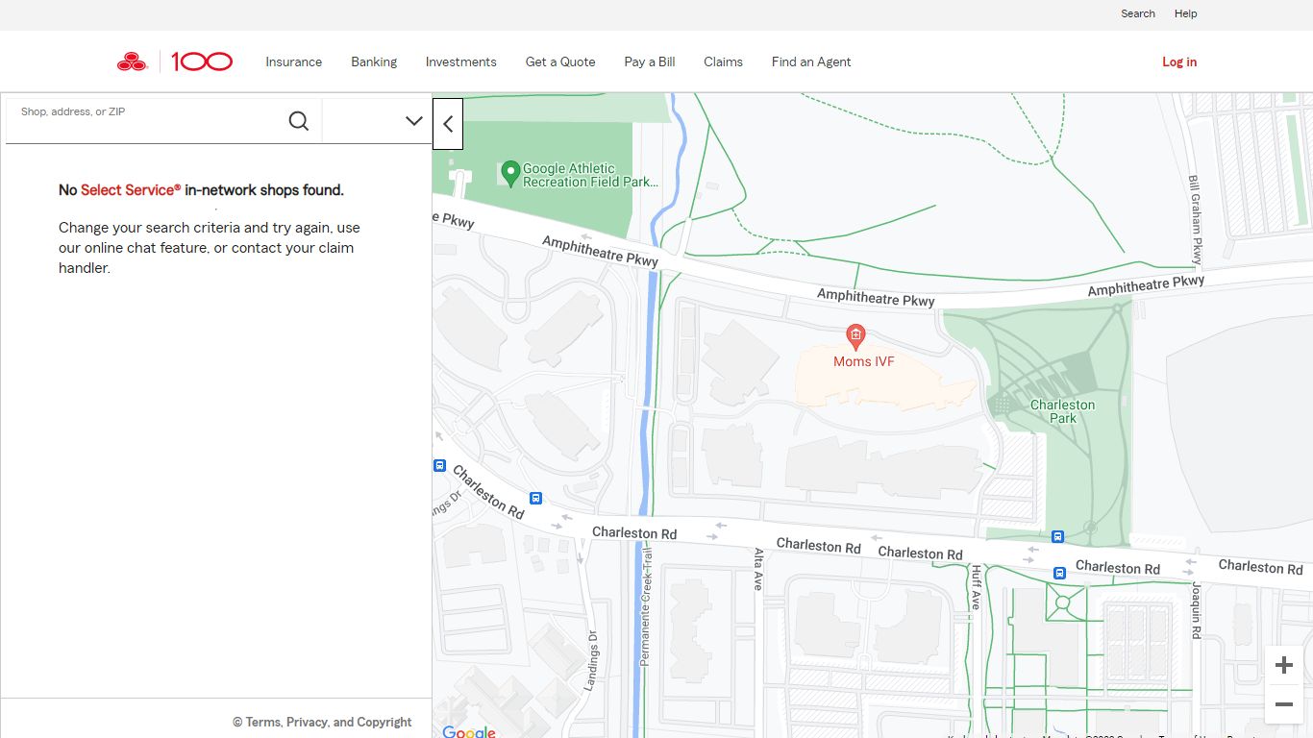Open the Help link
Image resolution: width=1313 pixels, height=738 pixels.
[x=1186, y=13]
